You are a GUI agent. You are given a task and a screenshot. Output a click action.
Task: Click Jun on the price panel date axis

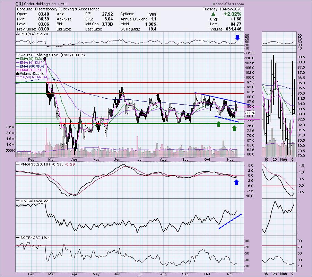coord(117,160)
